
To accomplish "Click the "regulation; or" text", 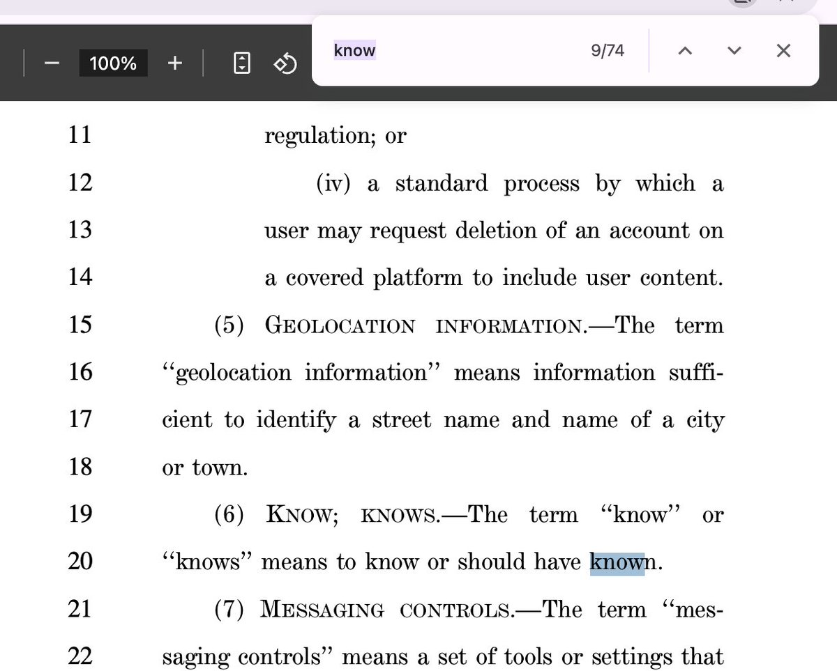I will (x=335, y=136).
